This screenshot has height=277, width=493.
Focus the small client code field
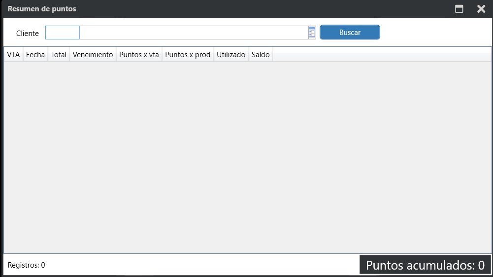tap(62, 33)
